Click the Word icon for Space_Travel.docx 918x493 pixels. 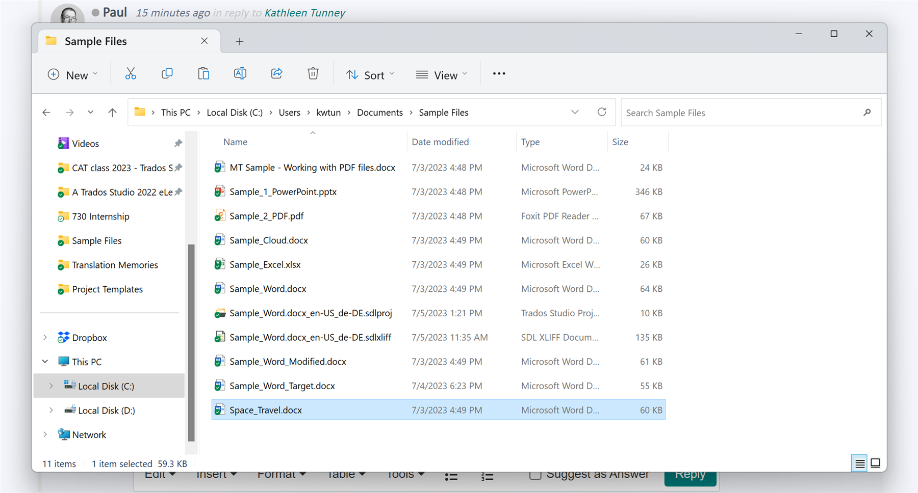tap(219, 410)
